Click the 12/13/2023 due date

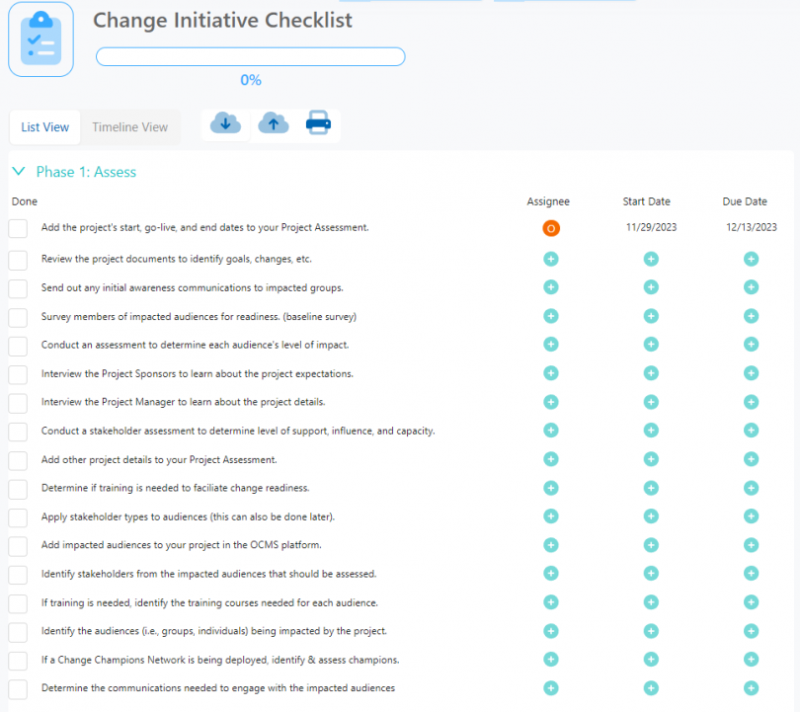click(x=753, y=227)
